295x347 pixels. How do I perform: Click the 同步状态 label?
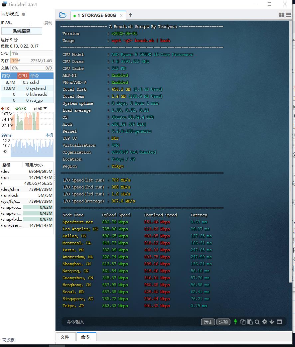(10, 14)
